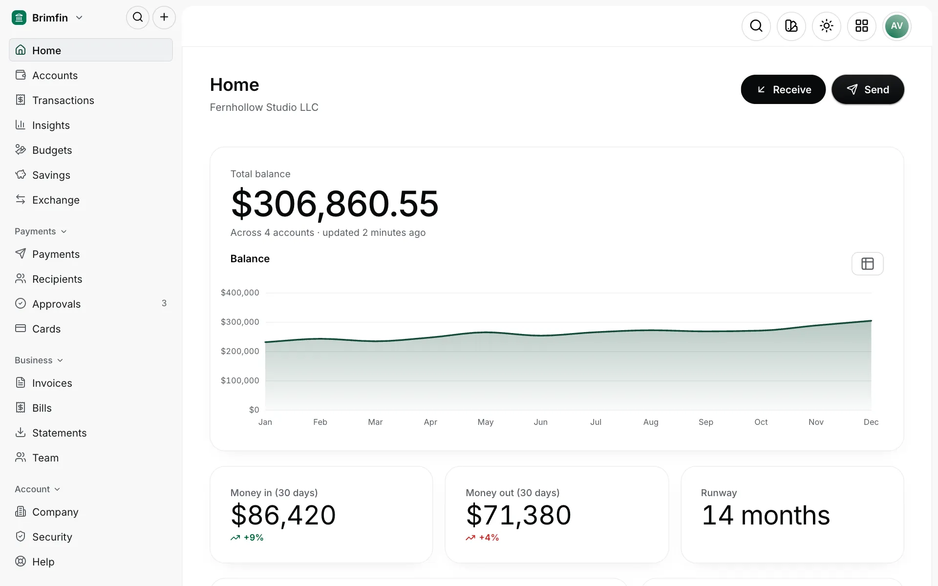
Task: Open the color theme palette icon
Action: (x=791, y=26)
